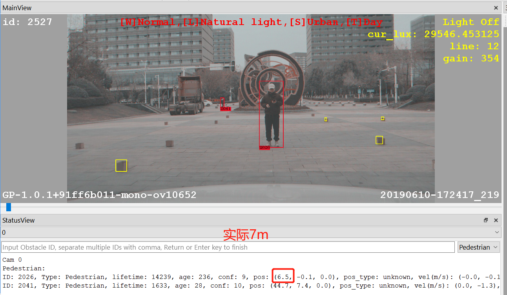Viewport: 507px width, 295px height.
Task: Click the frame id 2527 label
Action: [27, 22]
